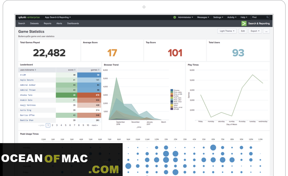Sort leaderboard by score column
Screen dimensions: 288x176
[72, 70]
